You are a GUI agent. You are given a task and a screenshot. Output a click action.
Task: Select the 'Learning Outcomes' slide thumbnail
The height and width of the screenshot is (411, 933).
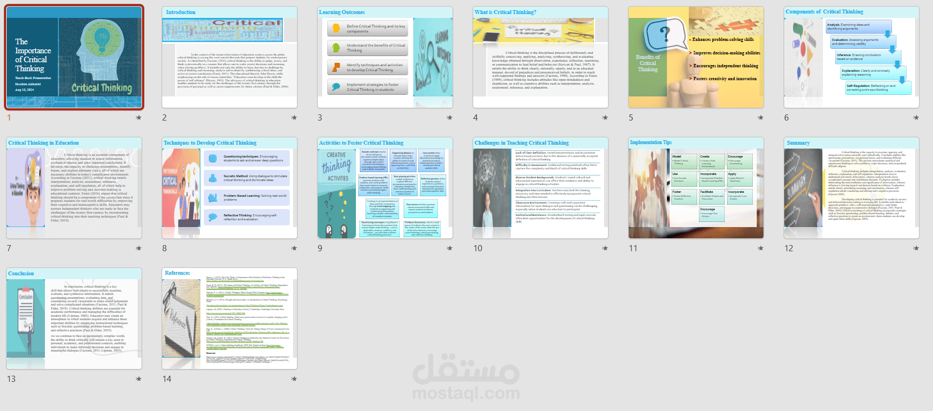(x=385, y=57)
